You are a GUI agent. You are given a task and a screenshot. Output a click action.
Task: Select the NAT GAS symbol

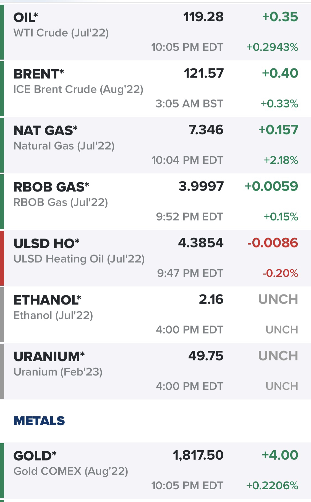click(45, 130)
